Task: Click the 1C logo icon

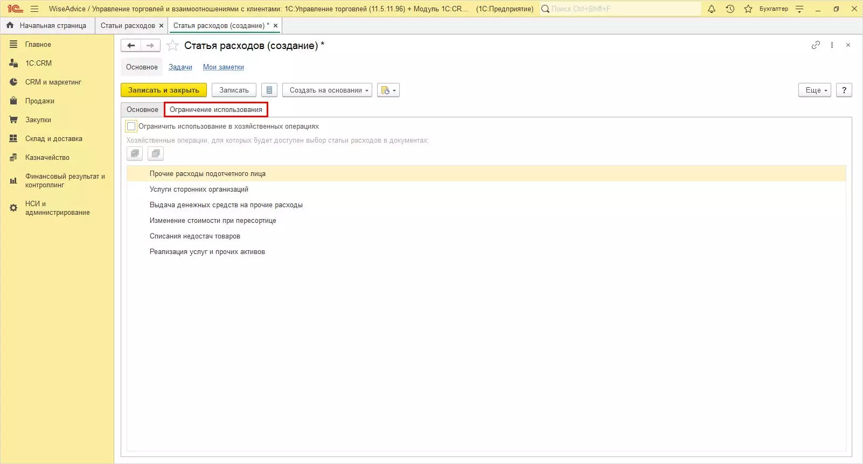Action: (x=15, y=9)
